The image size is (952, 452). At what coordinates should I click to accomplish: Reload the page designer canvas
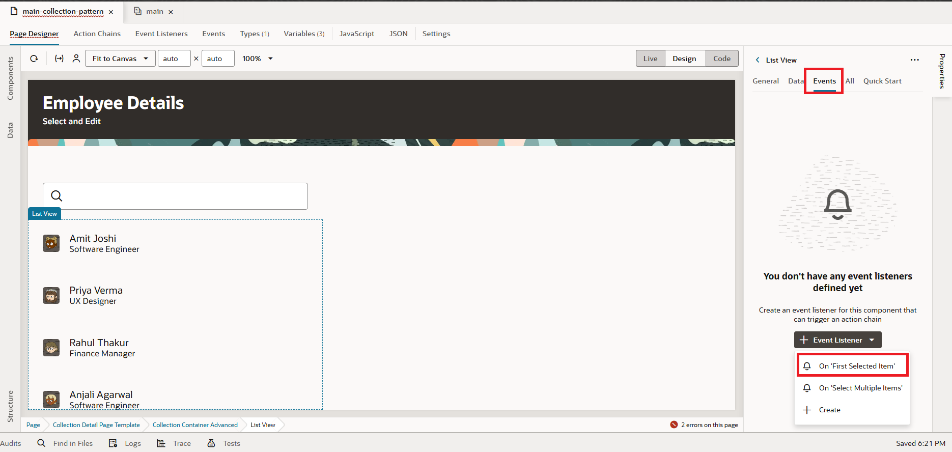tap(34, 59)
